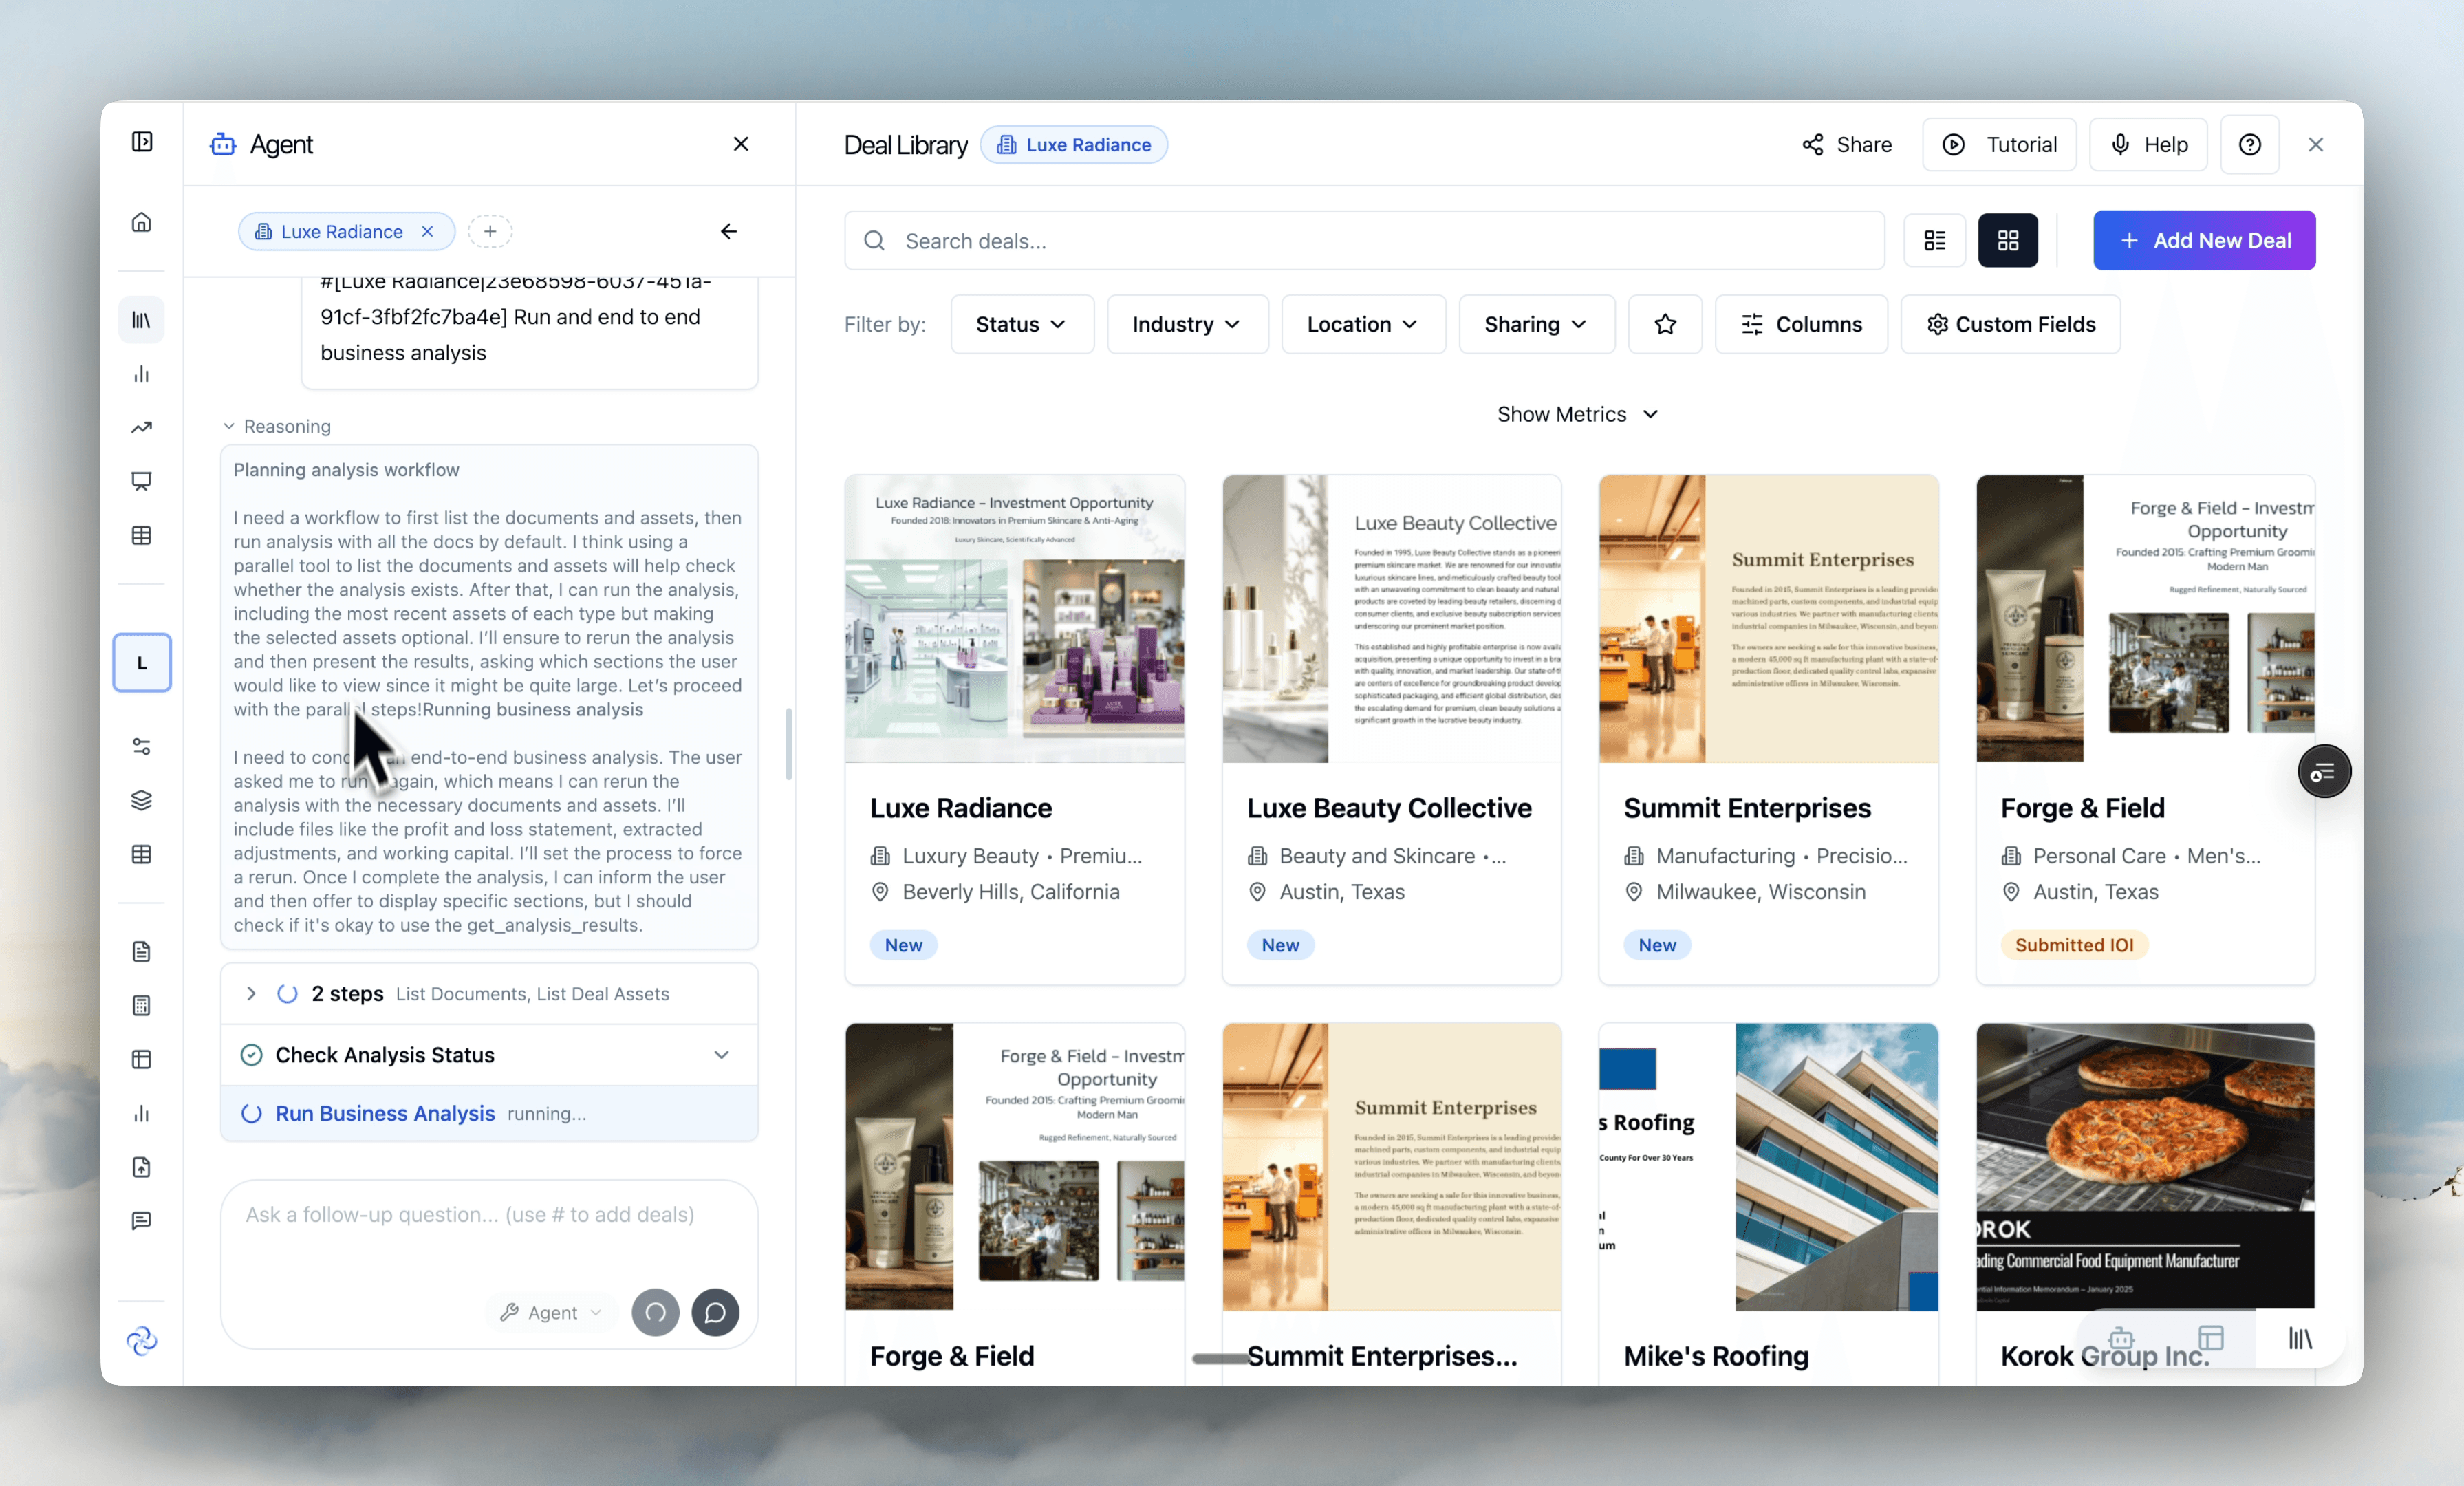Click the Share button
This screenshot has height=1486, width=2464.
click(1847, 144)
